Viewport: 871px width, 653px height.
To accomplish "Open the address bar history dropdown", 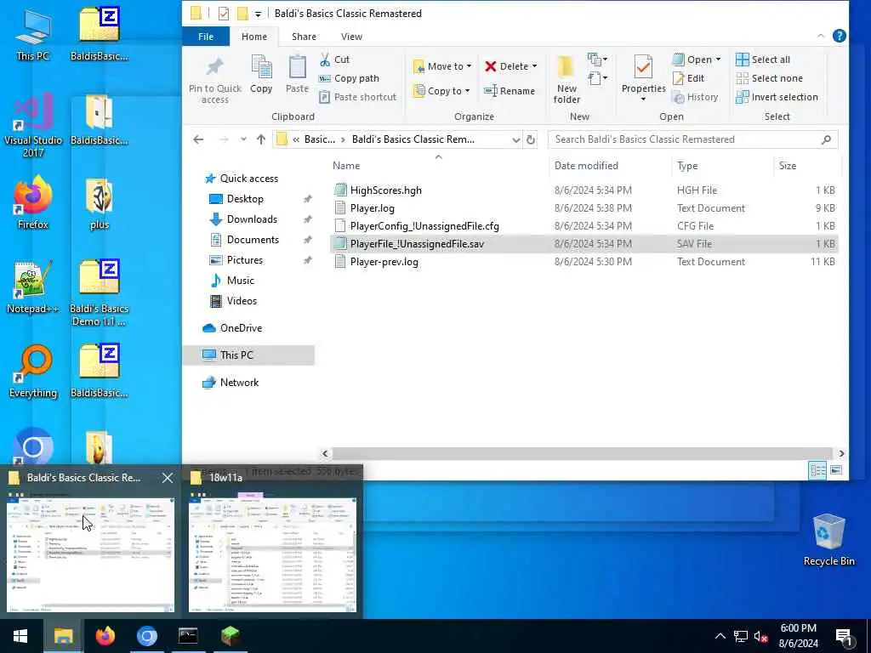I will point(515,139).
